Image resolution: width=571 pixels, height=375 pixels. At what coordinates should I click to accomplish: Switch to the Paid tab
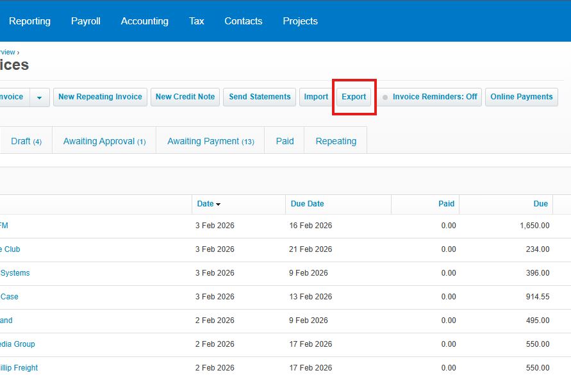tap(285, 140)
